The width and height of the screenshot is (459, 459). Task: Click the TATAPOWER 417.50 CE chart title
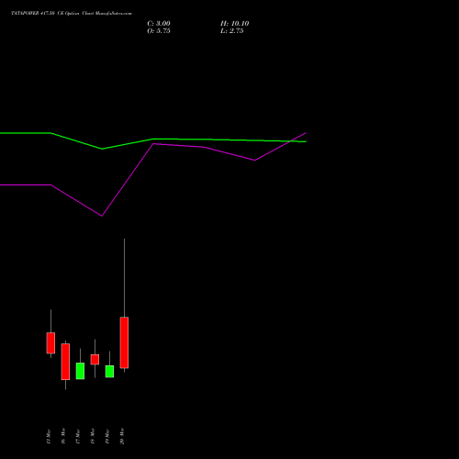coord(72,14)
